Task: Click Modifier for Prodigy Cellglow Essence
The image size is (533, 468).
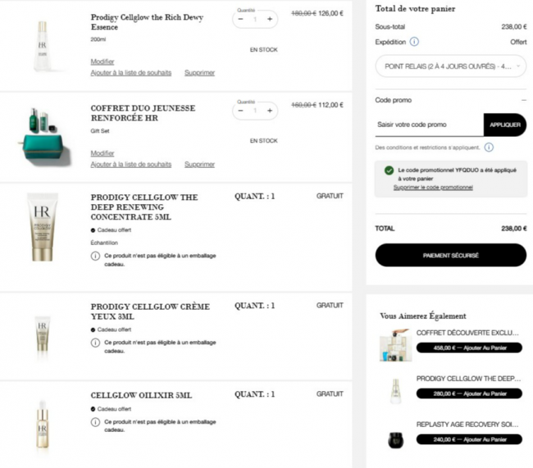Action: 102,61
